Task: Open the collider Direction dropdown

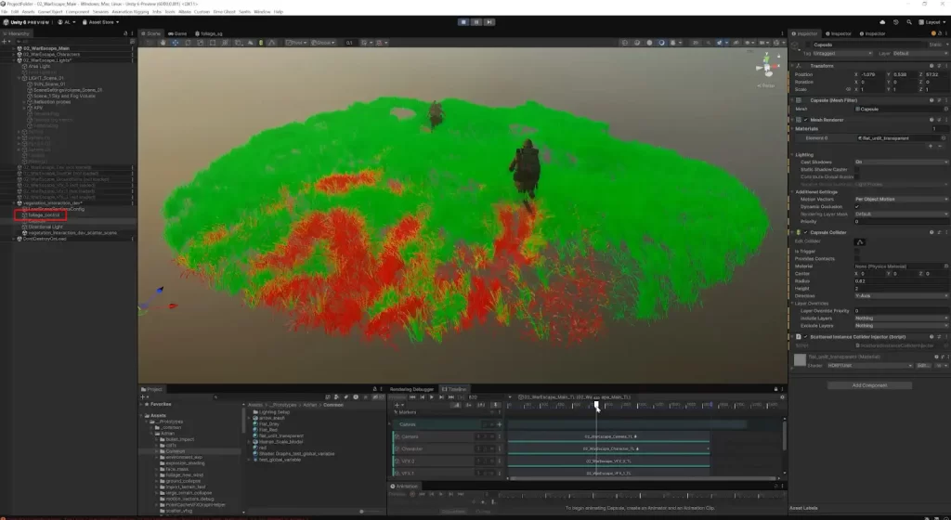Action: 900,295
